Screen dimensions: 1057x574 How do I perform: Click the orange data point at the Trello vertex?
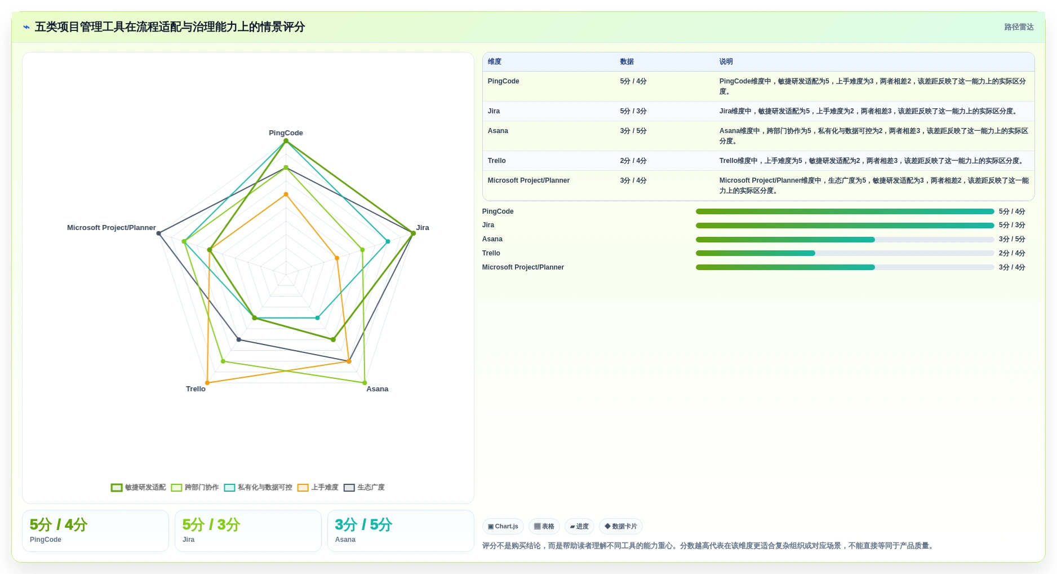207,383
